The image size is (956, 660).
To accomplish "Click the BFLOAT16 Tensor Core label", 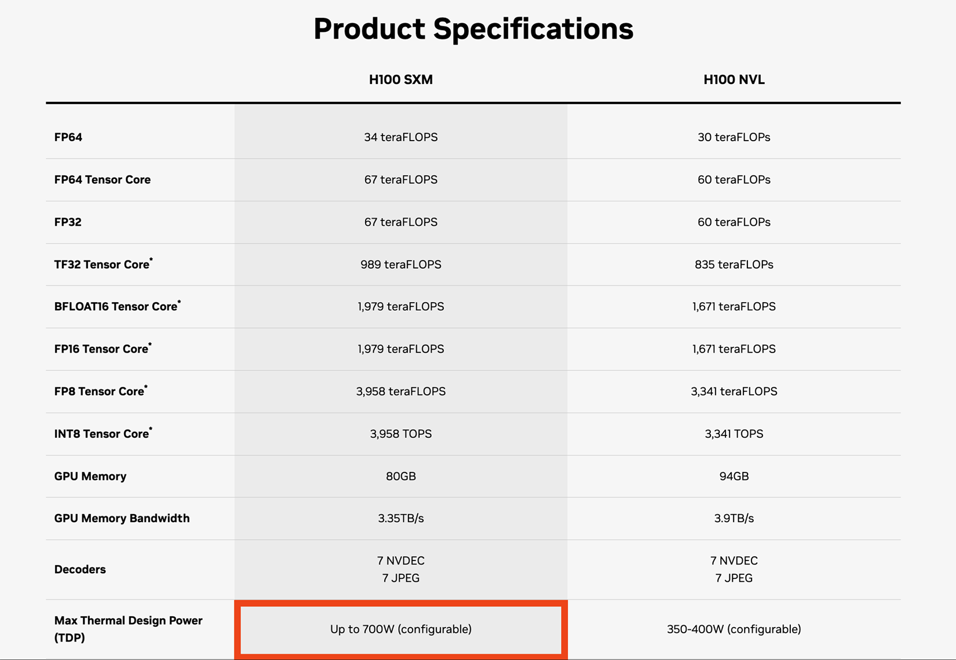I will (x=117, y=306).
